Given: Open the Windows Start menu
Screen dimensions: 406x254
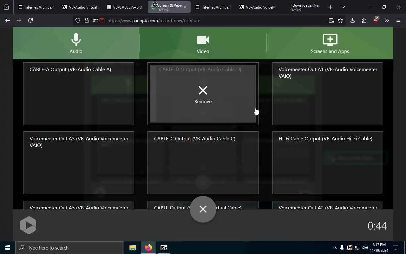Looking at the screenshot, I should click(8, 248).
